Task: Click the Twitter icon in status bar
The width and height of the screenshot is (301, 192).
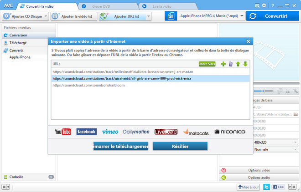Action: click(266, 187)
